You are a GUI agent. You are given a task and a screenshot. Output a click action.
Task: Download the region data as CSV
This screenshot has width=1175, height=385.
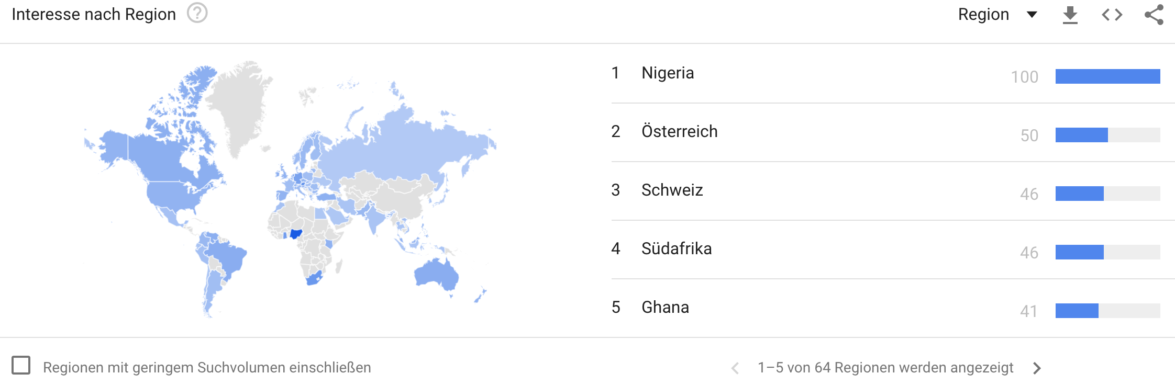pos(1070,15)
